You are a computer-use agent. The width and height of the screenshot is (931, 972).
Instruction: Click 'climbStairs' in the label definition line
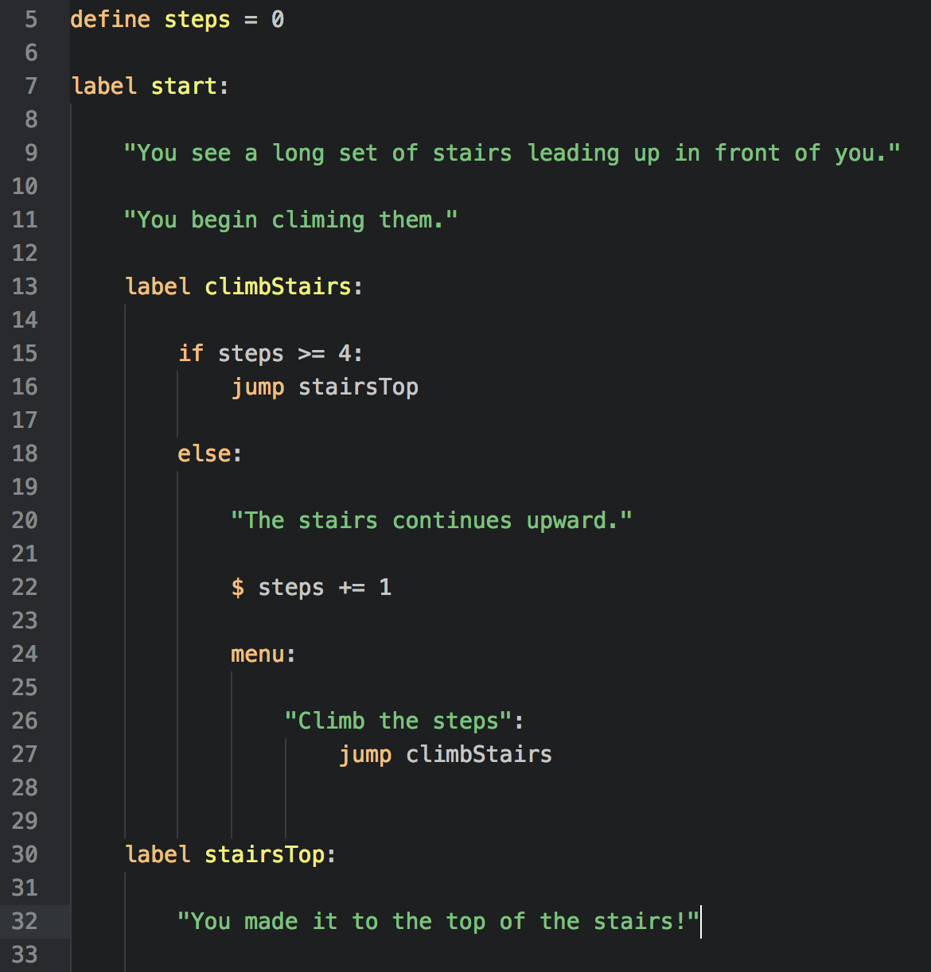click(x=278, y=286)
